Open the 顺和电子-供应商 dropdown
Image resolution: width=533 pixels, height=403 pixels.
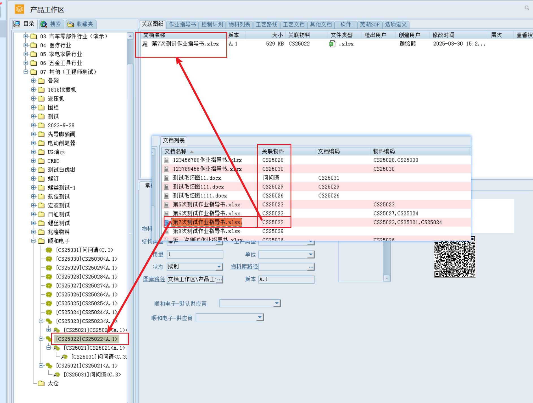point(260,317)
